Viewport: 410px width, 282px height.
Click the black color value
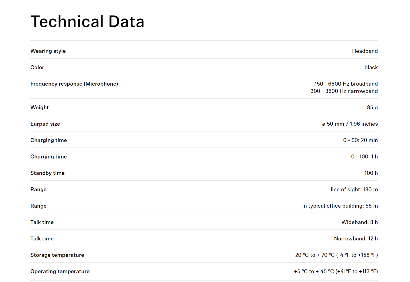(371, 67)
